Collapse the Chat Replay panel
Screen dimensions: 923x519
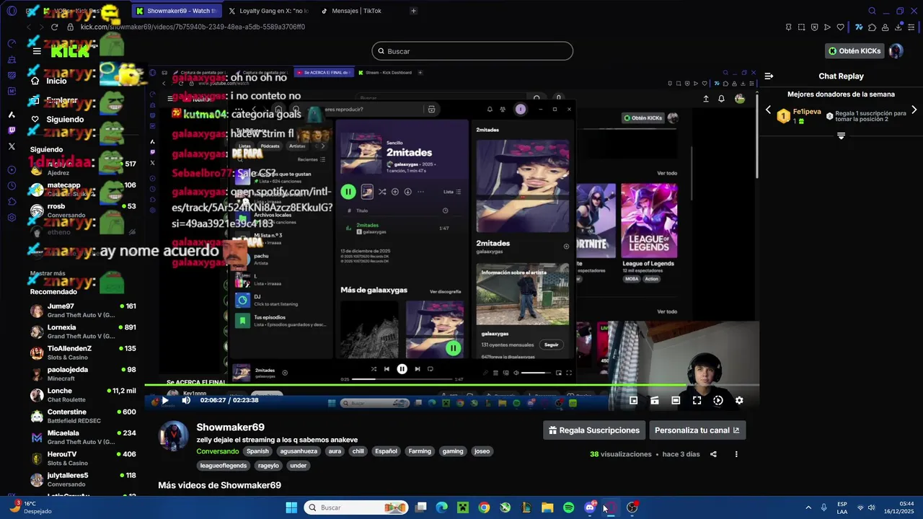coord(769,76)
